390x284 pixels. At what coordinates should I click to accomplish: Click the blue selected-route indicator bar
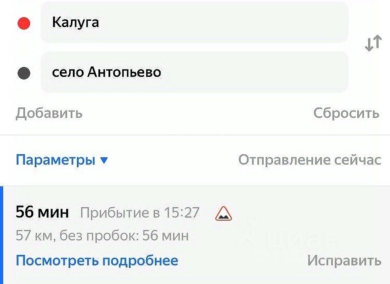(x=2, y=235)
